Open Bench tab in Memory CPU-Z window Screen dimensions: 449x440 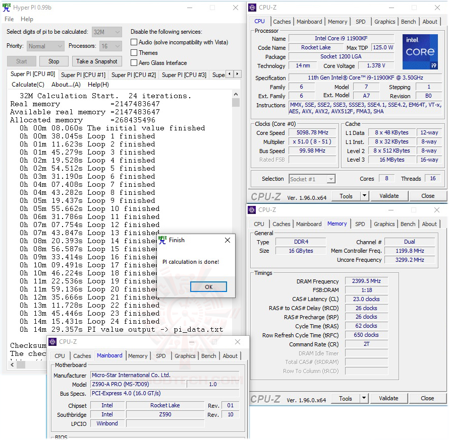pyautogui.click(x=408, y=225)
